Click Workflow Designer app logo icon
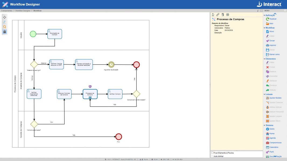 pos(5,4)
